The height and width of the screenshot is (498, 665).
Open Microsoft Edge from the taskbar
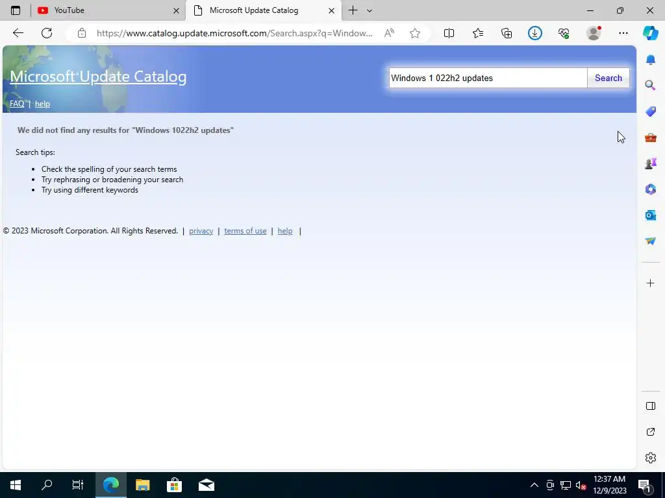click(110, 485)
